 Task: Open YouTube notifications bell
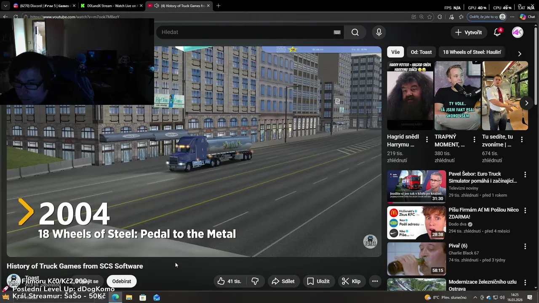click(x=497, y=32)
